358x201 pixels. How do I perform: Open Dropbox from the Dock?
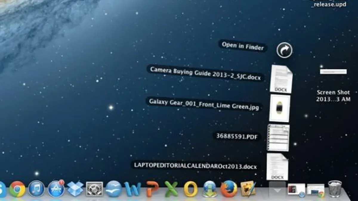(75, 189)
